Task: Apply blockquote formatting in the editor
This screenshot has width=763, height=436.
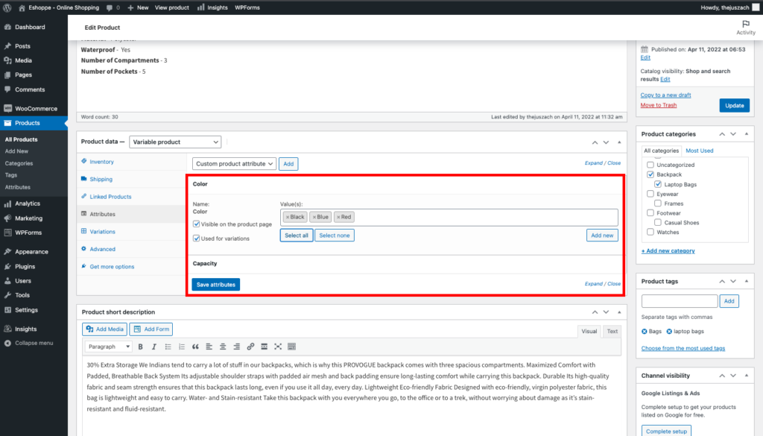Action: click(195, 347)
